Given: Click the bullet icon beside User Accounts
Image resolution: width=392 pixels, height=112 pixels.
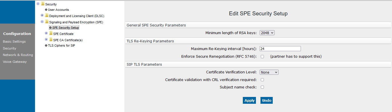Looking at the screenshot, I should [46, 10].
